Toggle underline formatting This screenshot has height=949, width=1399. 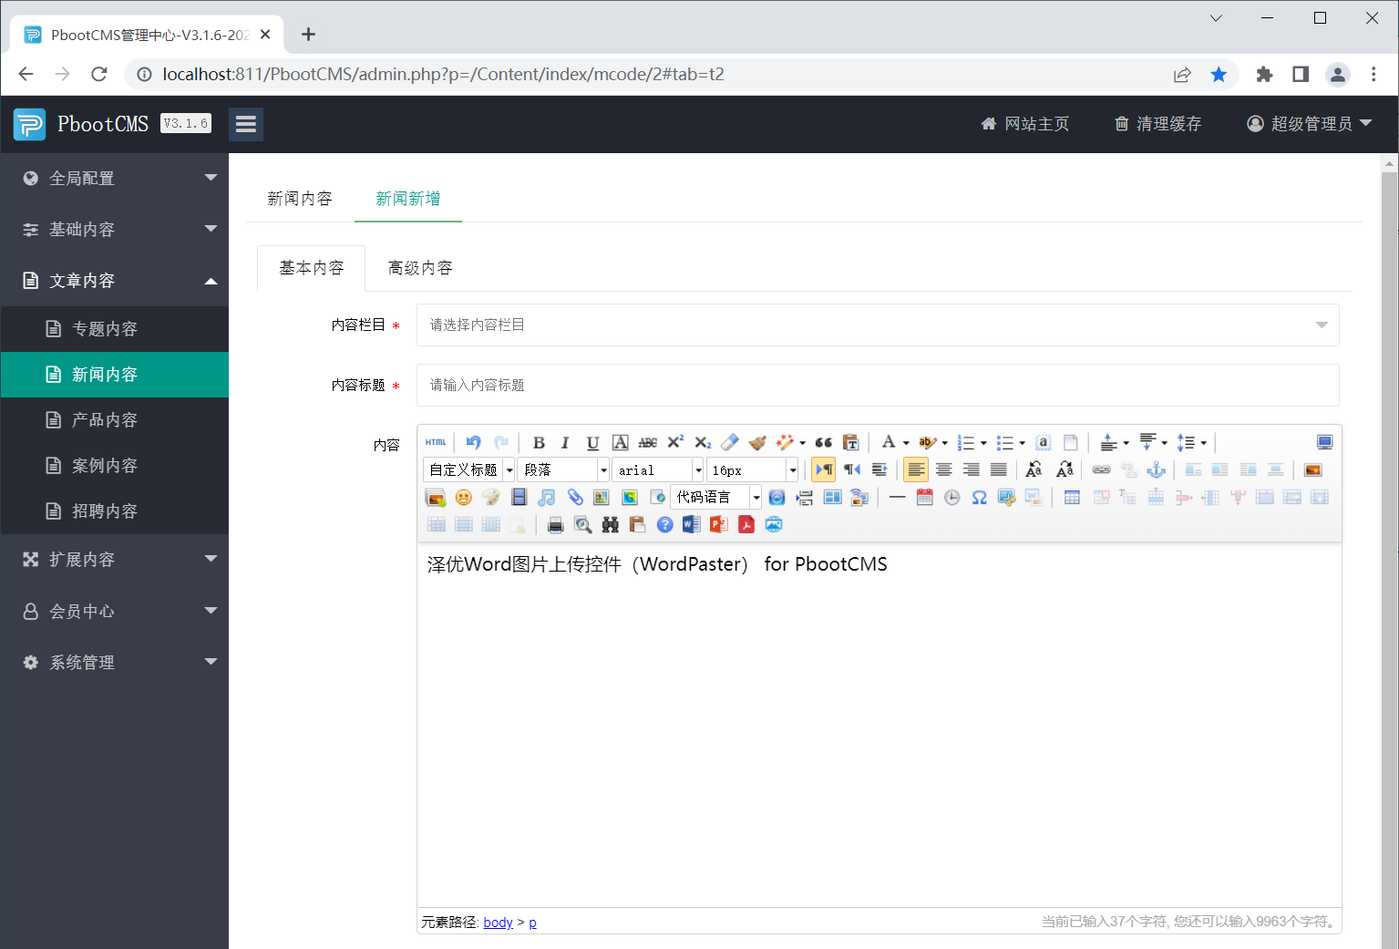point(592,442)
